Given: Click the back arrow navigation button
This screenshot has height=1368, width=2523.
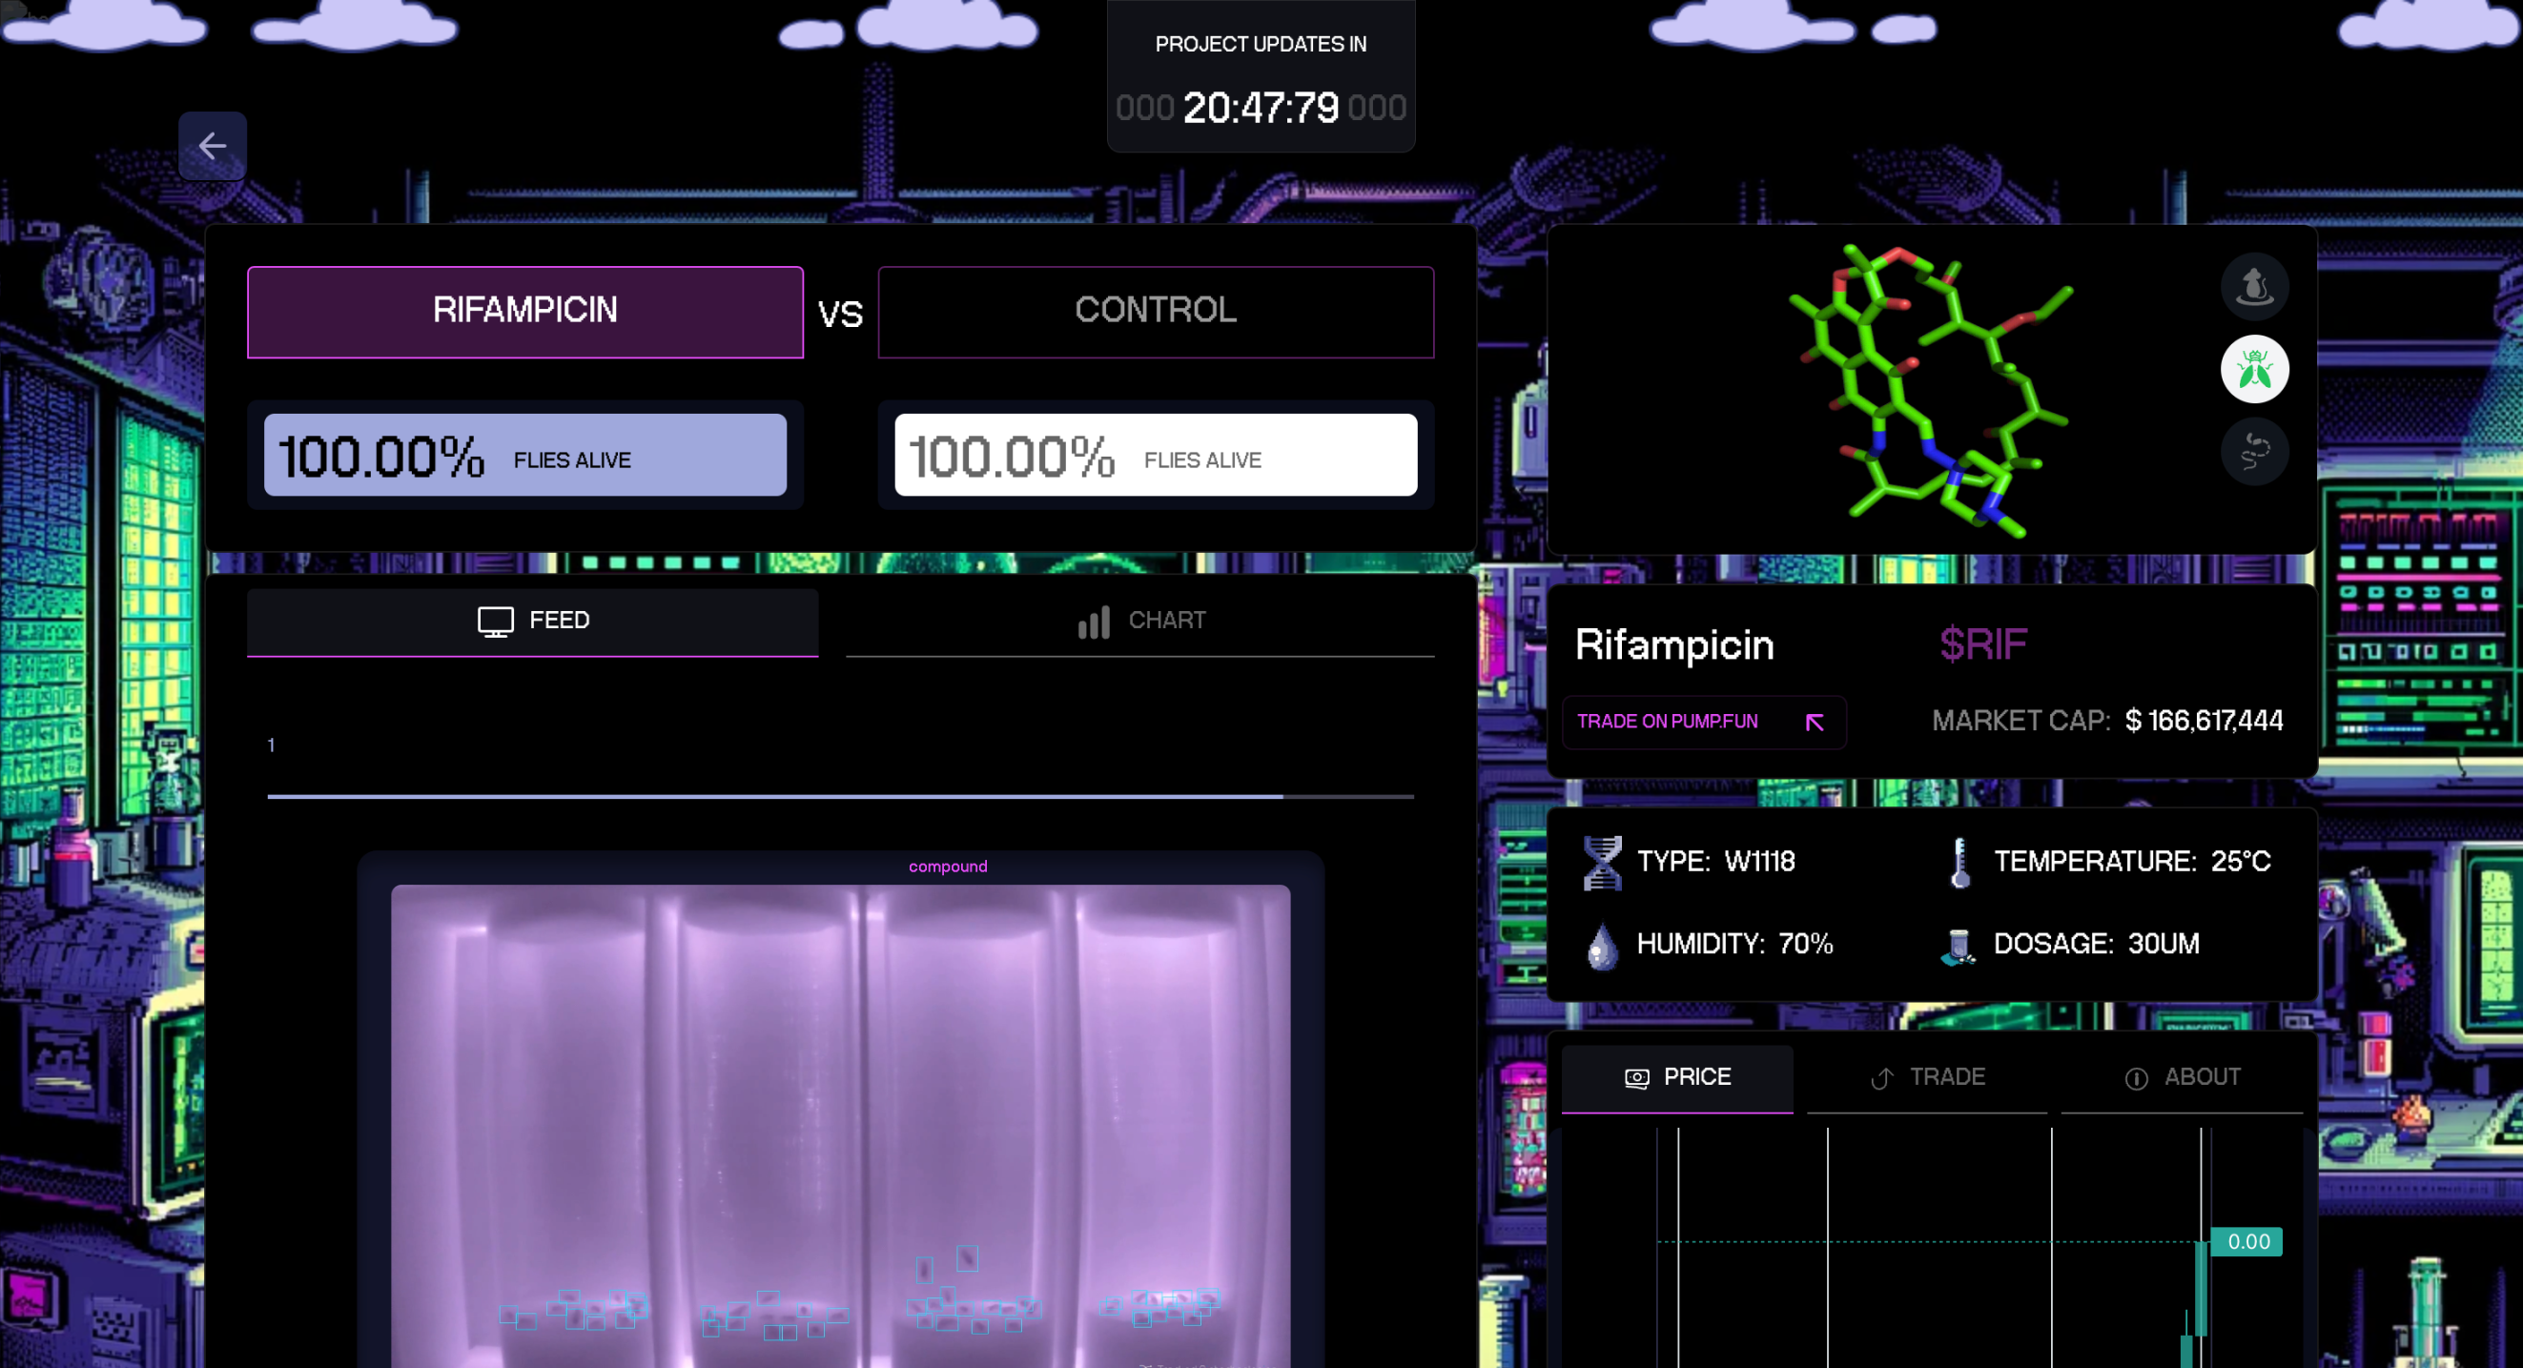Looking at the screenshot, I should [x=213, y=147].
